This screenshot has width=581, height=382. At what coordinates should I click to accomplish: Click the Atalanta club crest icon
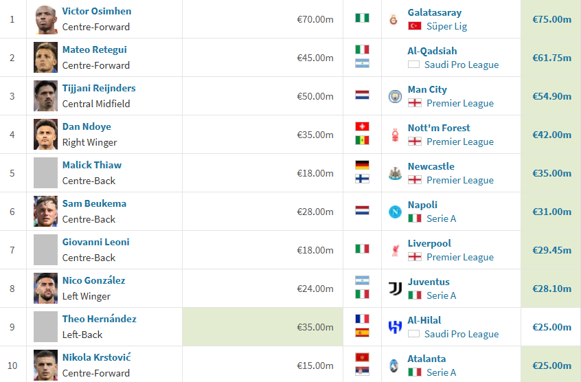point(394,366)
